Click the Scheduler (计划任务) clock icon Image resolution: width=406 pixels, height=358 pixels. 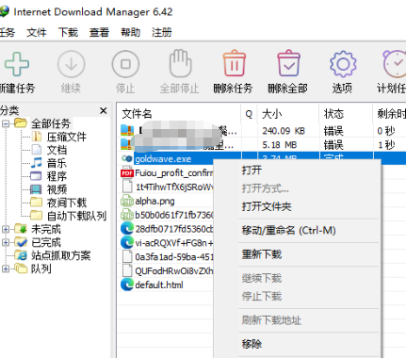[395, 64]
